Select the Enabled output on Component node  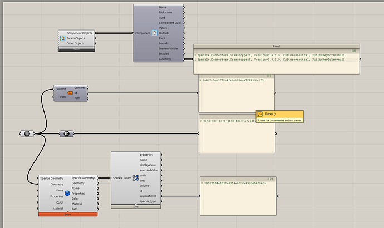click(164, 54)
